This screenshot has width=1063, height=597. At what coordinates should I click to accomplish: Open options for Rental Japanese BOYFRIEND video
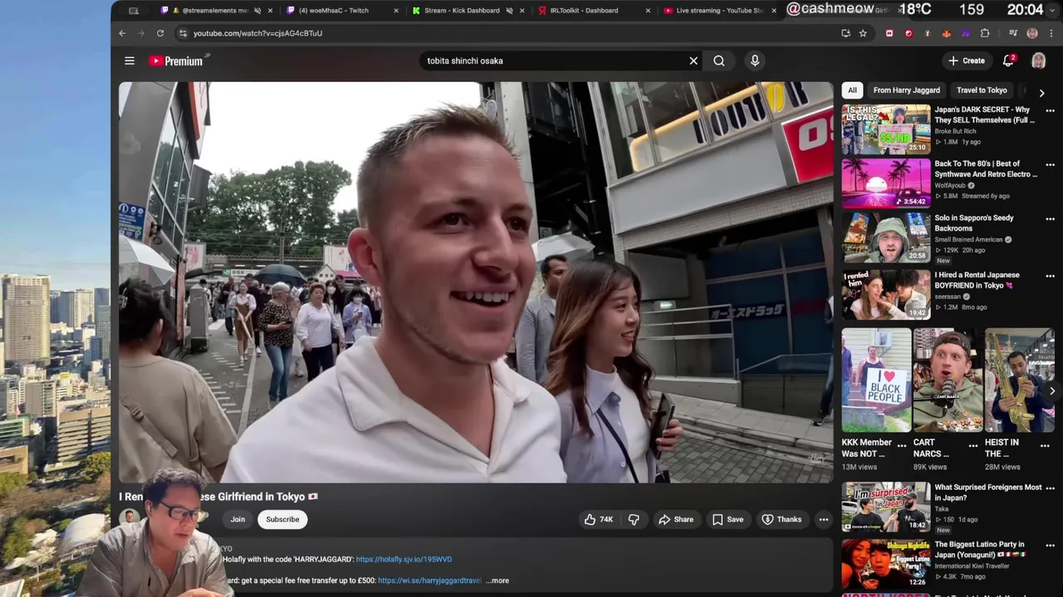pos(1050,275)
